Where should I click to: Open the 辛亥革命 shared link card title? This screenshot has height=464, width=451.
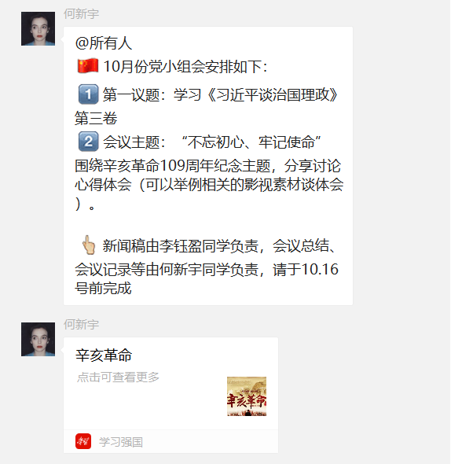click(104, 355)
